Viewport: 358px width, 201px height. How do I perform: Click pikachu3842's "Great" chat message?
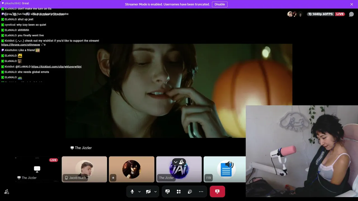tap(15, 3)
